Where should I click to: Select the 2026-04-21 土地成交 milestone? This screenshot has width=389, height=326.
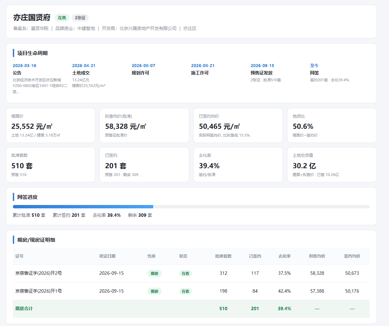pyautogui.click(x=99, y=76)
